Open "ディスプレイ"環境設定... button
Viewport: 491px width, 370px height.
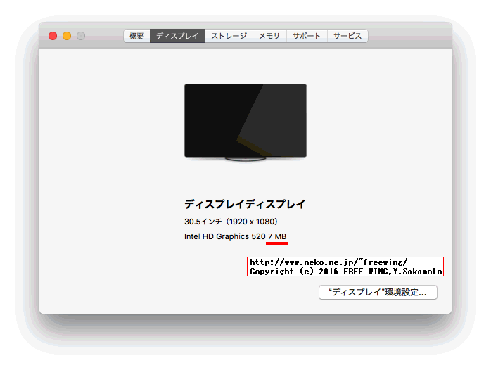pos(378,293)
